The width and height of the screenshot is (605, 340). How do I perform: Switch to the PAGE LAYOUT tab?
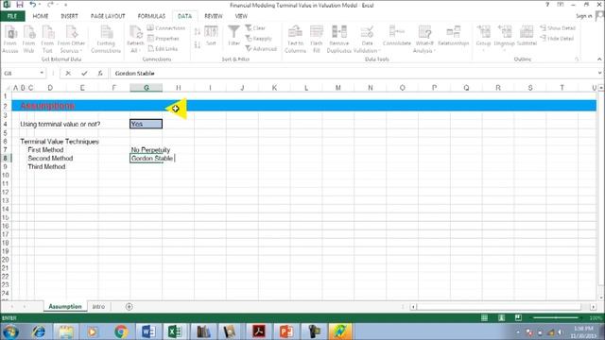point(108,16)
